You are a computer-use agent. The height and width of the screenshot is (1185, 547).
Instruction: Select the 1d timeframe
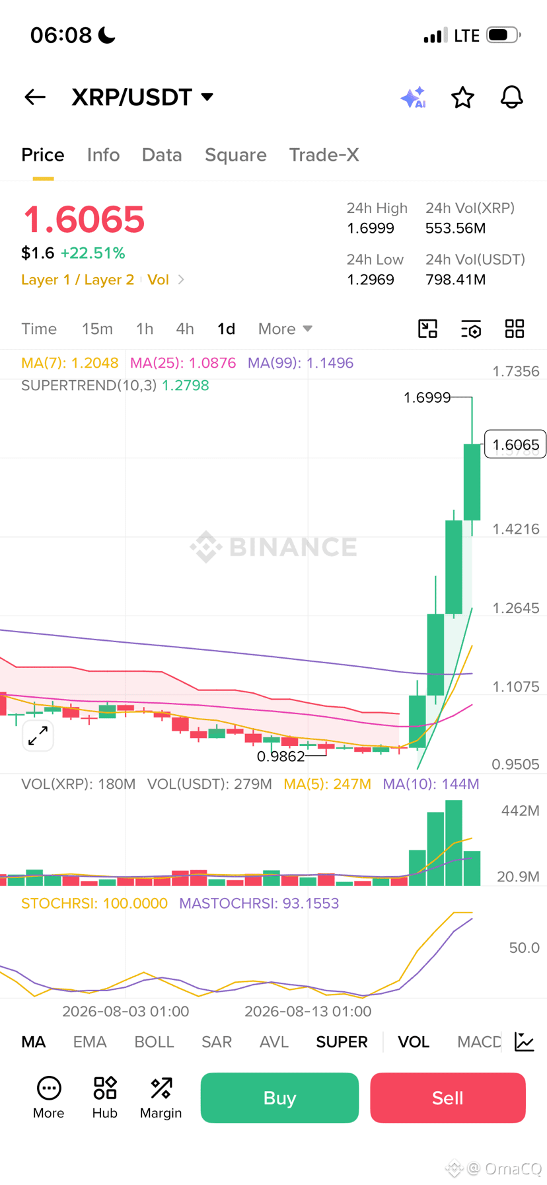tap(227, 329)
